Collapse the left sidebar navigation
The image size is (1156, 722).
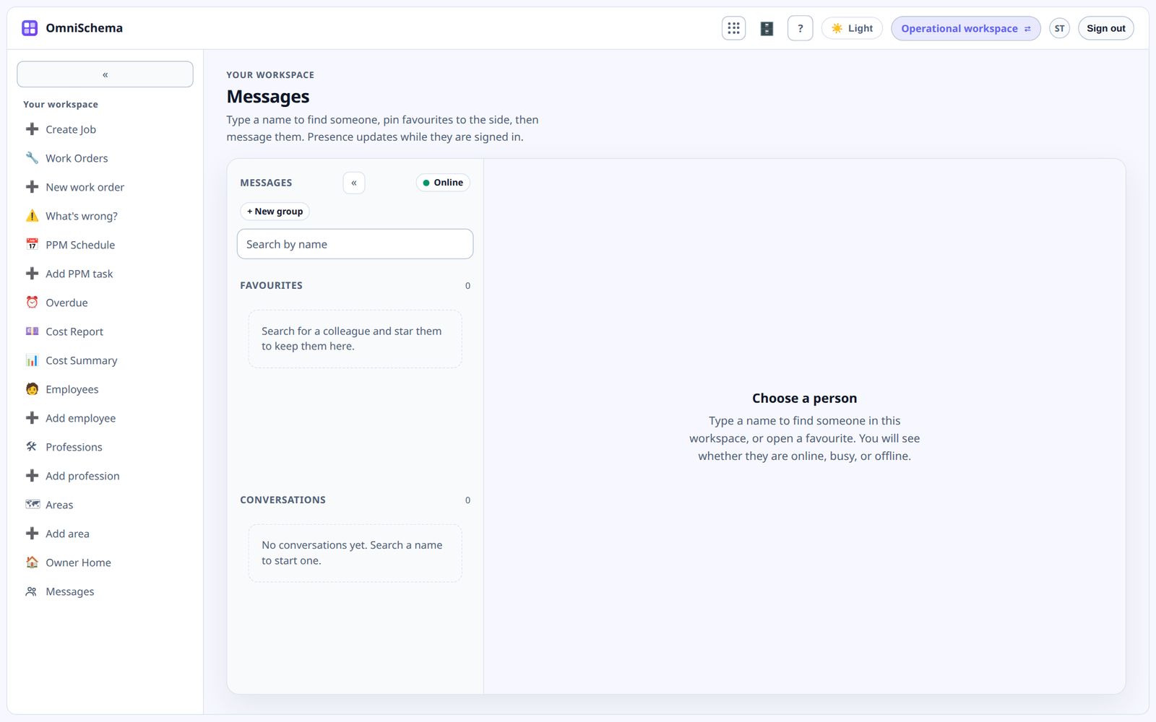tap(105, 74)
